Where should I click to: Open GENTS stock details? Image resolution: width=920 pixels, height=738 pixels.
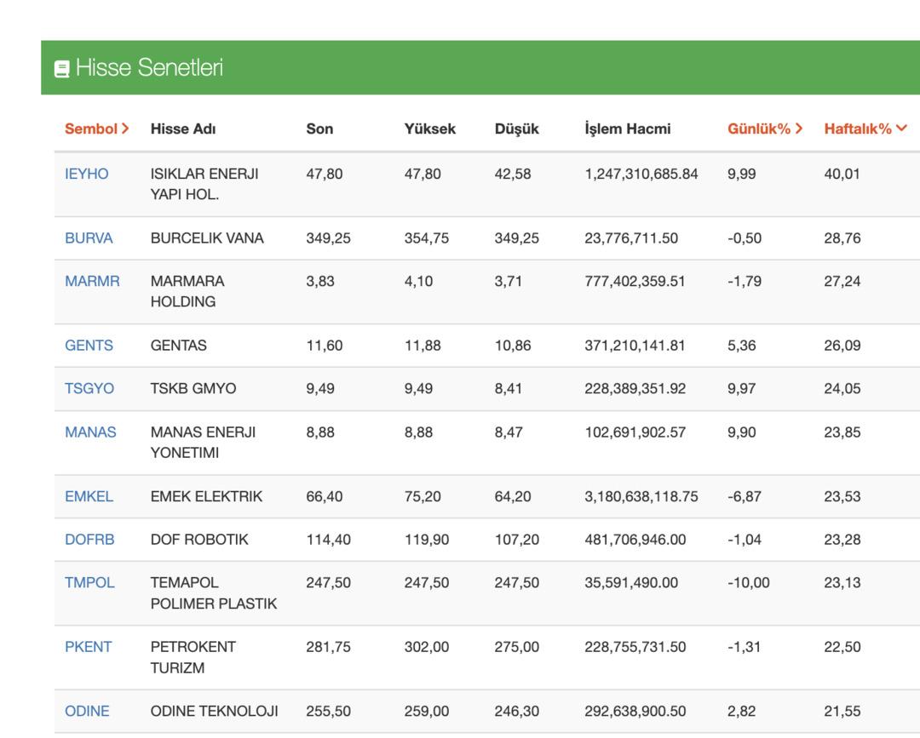(89, 345)
